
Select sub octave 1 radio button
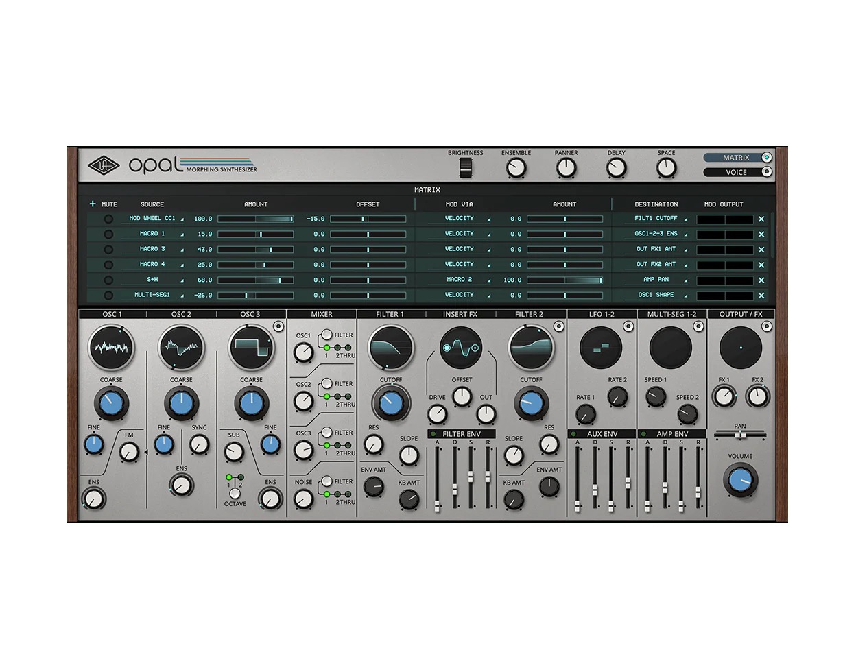229,477
